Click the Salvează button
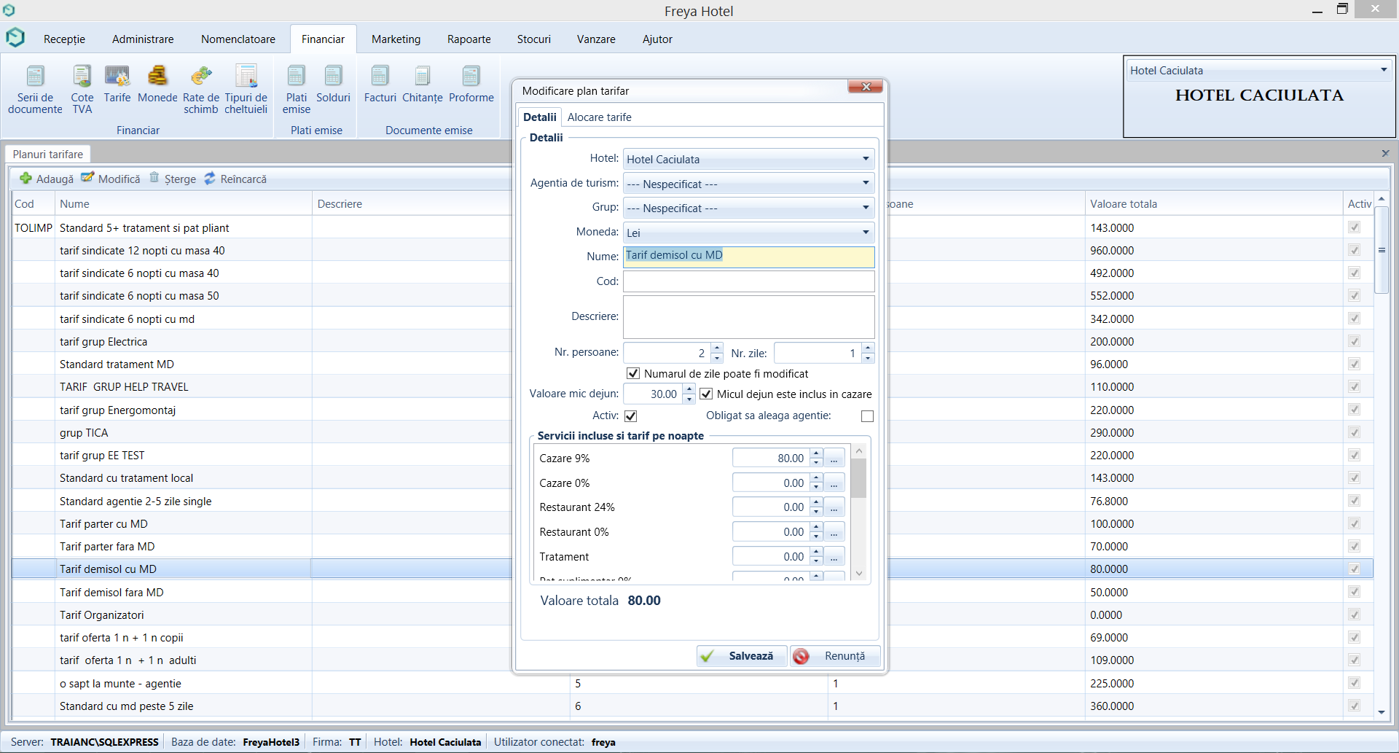 [742, 656]
